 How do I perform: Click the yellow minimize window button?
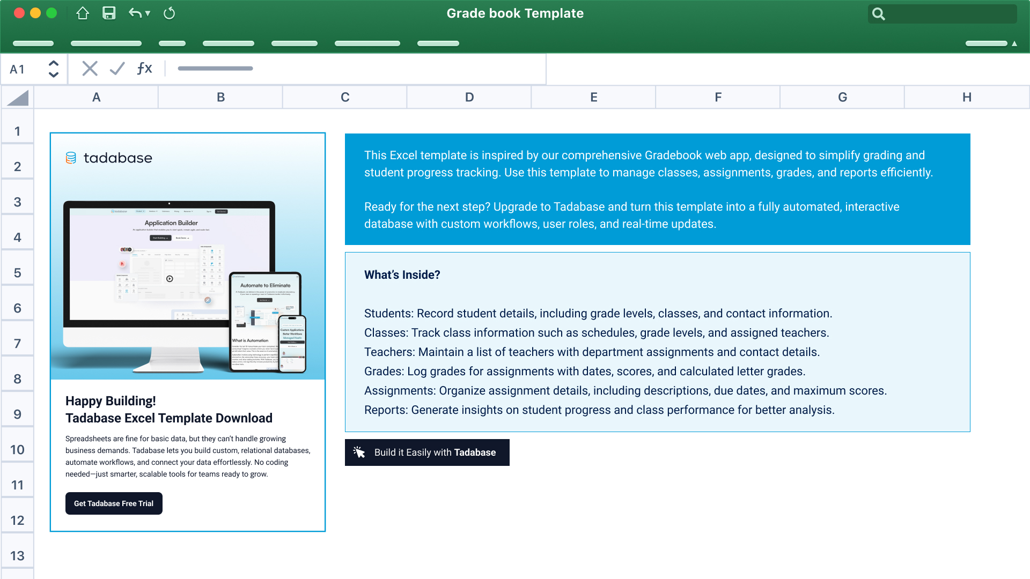(35, 13)
